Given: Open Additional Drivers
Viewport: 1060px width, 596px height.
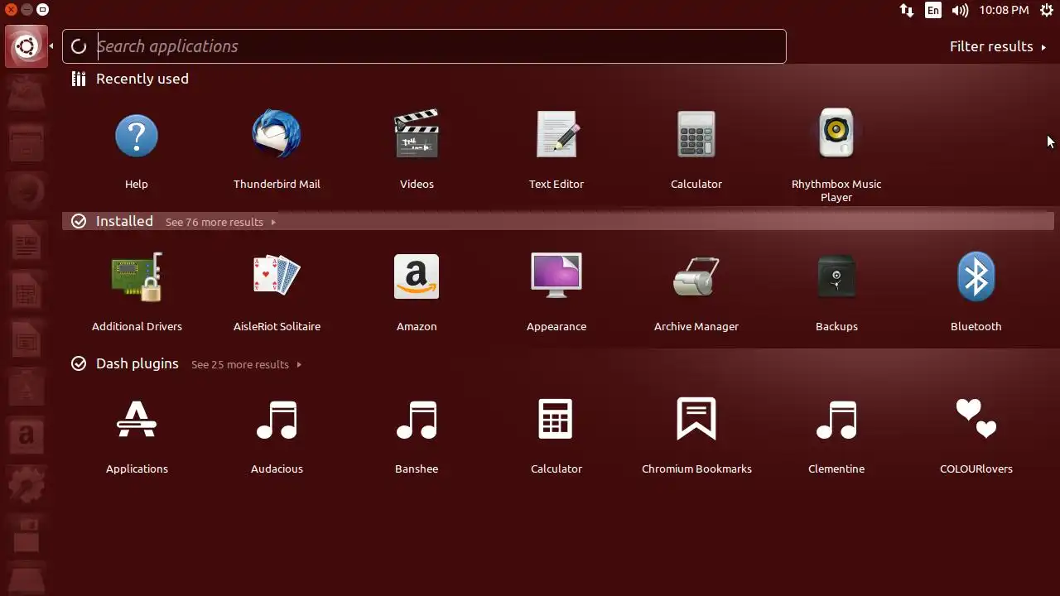Looking at the screenshot, I should (137, 277).
